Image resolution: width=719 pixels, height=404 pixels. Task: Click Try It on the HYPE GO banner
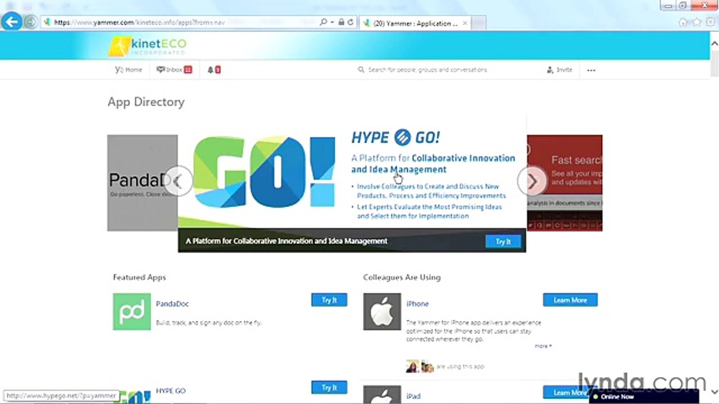pyautogui.click(x=503, y=241)
